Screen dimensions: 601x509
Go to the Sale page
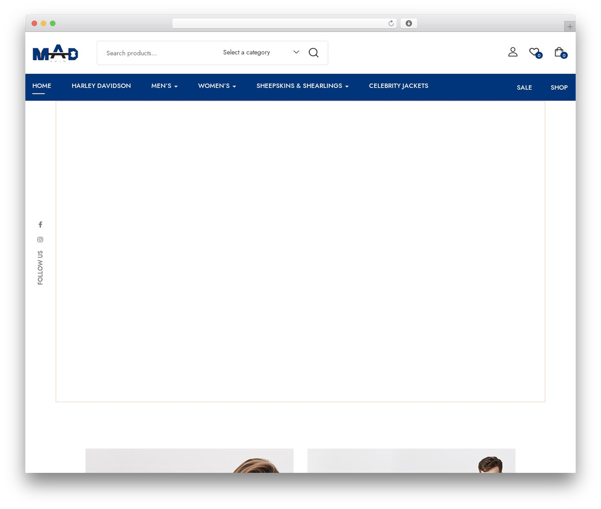click(524, 88)
